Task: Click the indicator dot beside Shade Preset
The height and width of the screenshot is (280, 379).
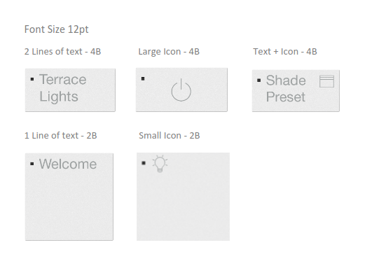Action: (x=259, y=80)
